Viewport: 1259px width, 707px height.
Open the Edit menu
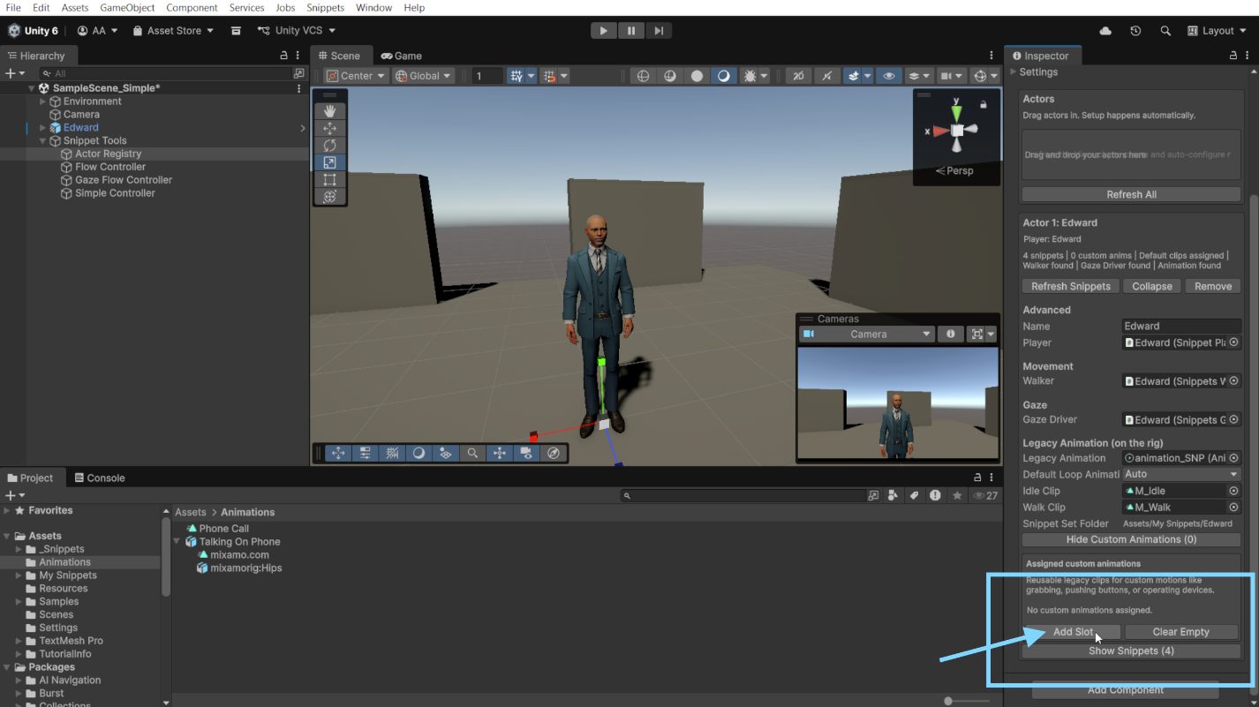click(41, 8)
